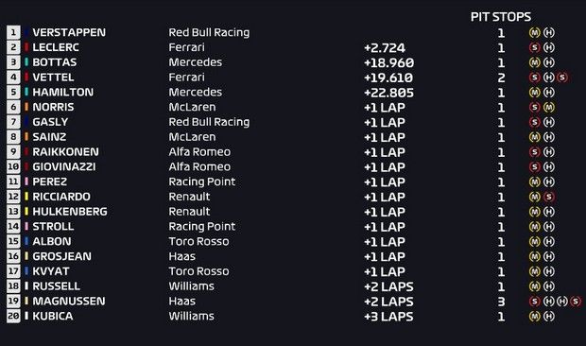Click driver name HULKENBERG
This screenshot has width=586, height=346.
[x=70, y=212]
